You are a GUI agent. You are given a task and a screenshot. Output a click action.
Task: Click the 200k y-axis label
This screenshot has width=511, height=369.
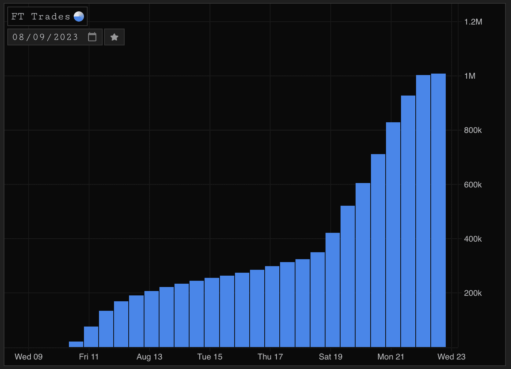(x=473, y=293)
